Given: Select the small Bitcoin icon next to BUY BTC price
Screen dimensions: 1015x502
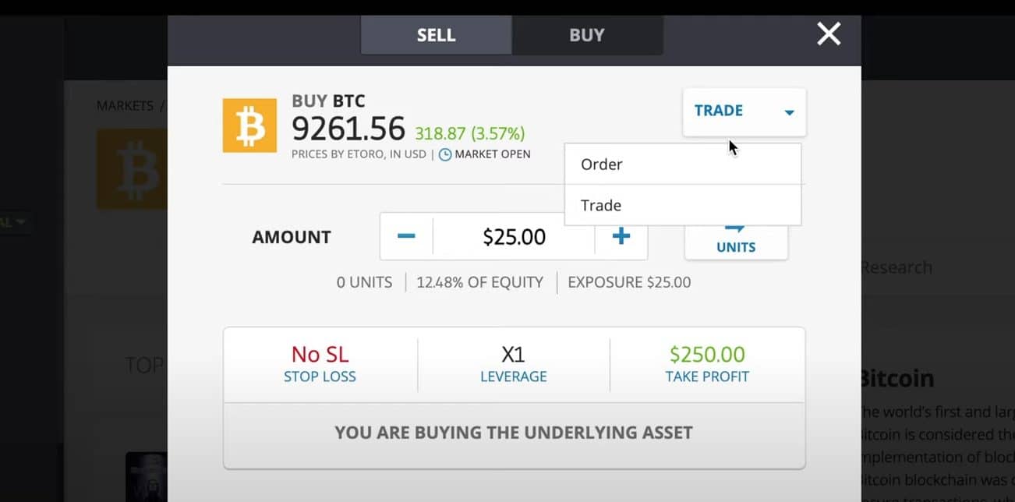Looking at the screenshot, I should 249,125.
